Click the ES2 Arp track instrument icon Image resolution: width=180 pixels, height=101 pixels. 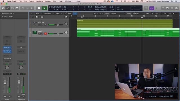tap(35, 24)
